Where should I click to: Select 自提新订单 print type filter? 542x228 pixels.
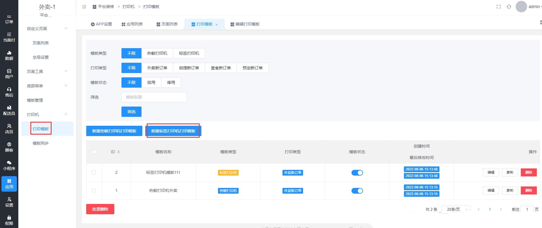click(189, 68)
